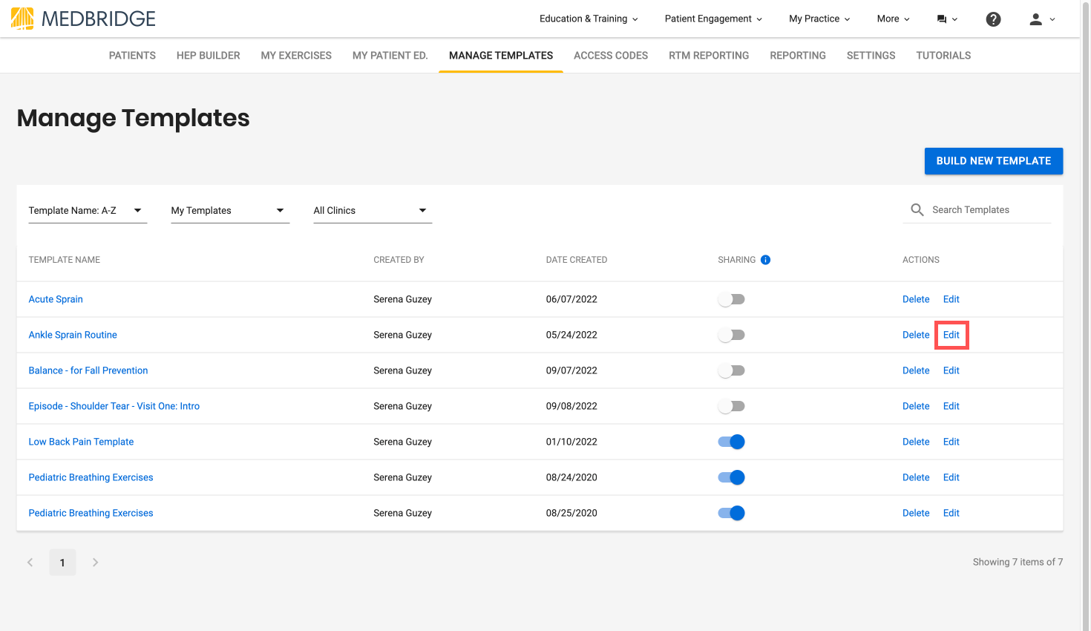Open the My Patient Ed. tab
Image resolution: width=1091 pixels, height=631 pixels.
pyautogui.click(x=390, y=56)
